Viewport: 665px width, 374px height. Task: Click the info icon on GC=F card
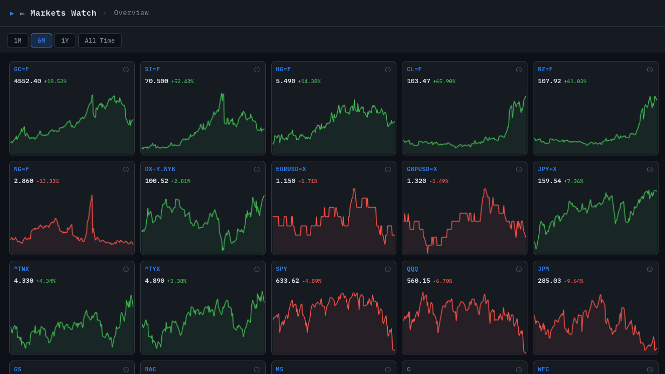coord(126,70)
